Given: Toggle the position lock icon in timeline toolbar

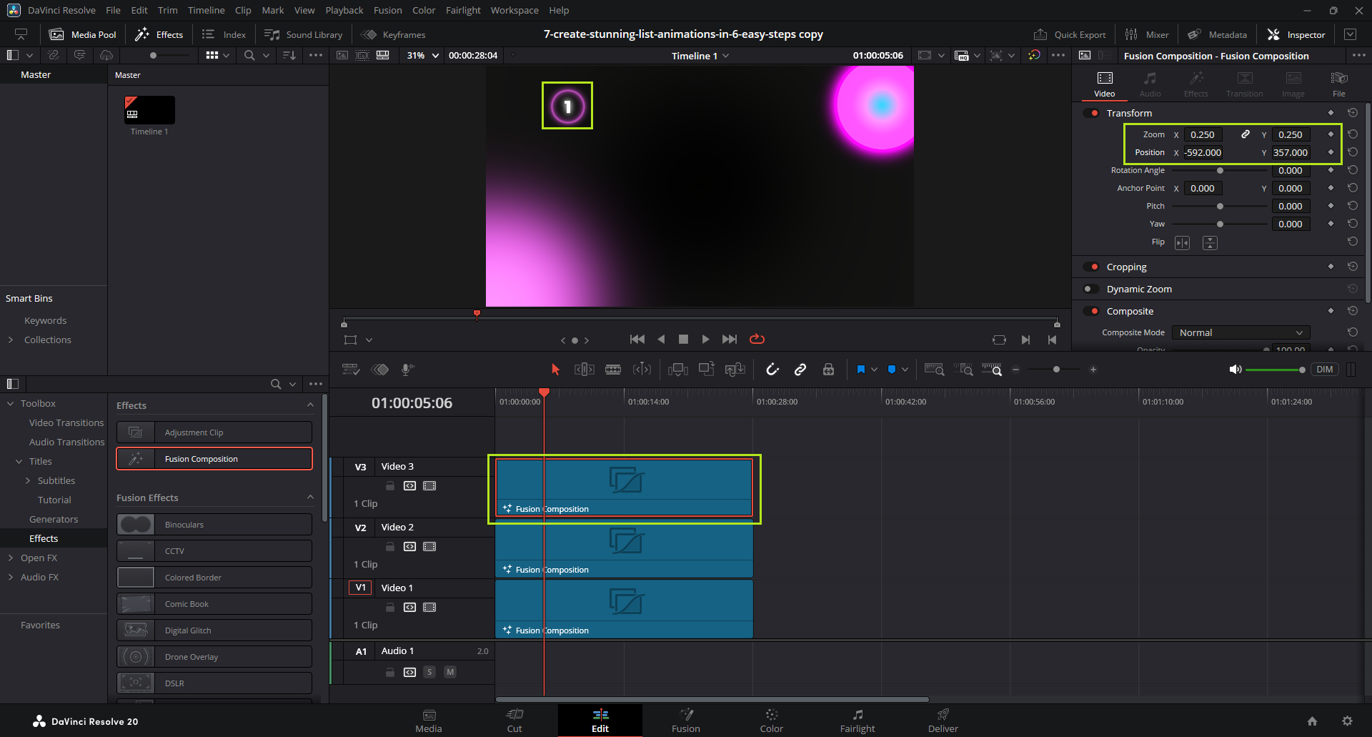Looking at the screenshot, I should (x=828, y=370).
